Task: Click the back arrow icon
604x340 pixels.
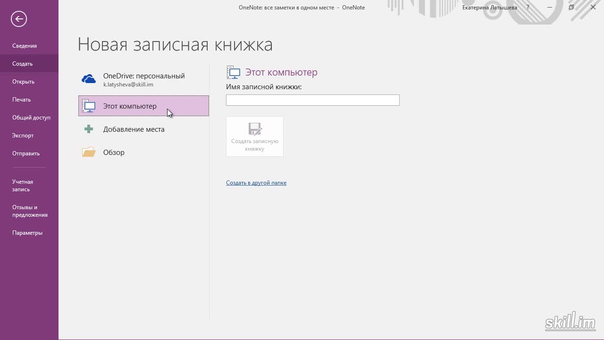Action: pos(19,19)
